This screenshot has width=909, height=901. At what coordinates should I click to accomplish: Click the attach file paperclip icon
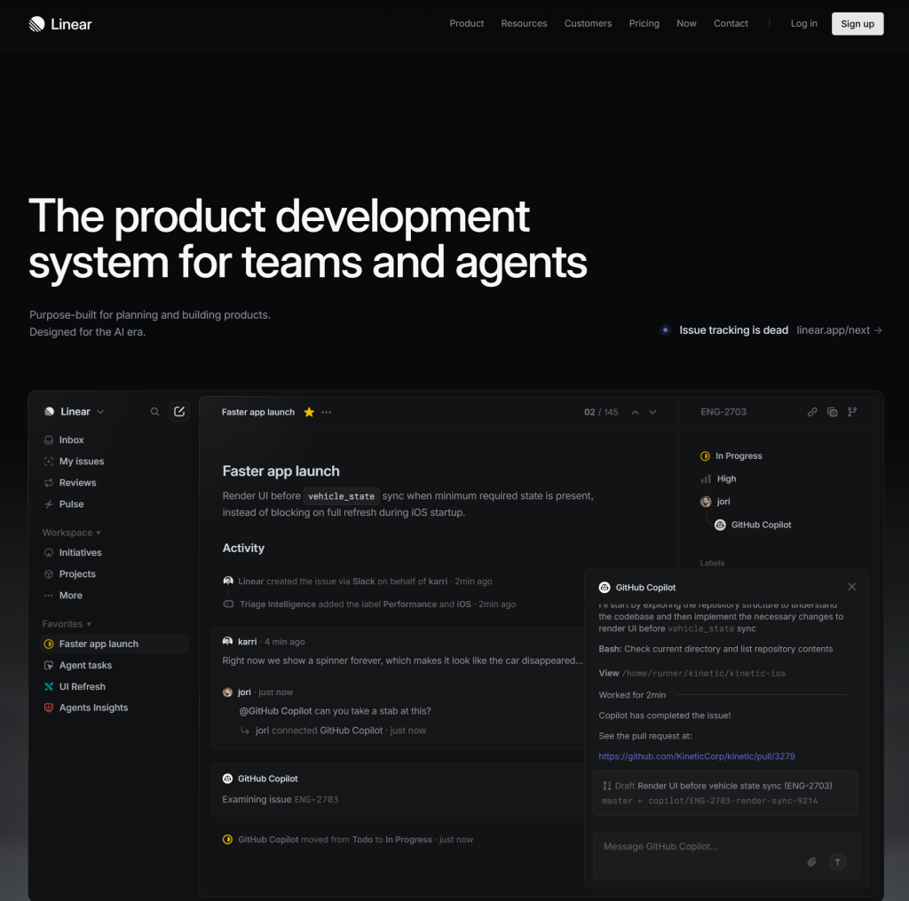[x=811, y=862]
